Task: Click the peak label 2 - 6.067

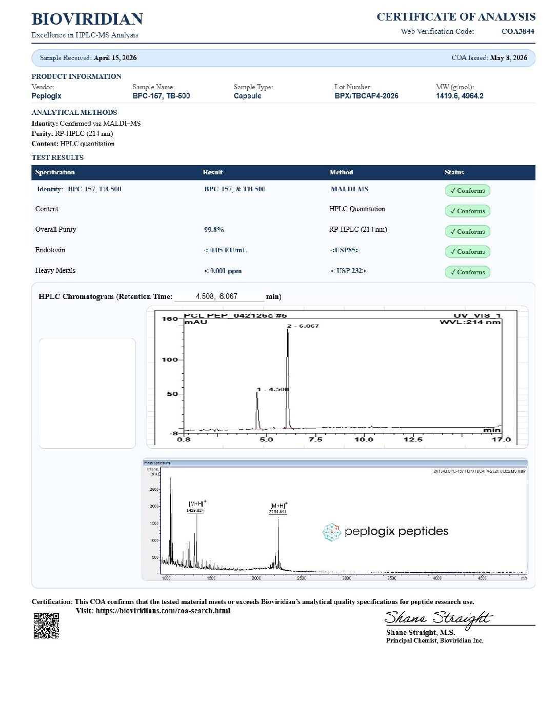Action: pyautogui.click(x=303, y=326)
